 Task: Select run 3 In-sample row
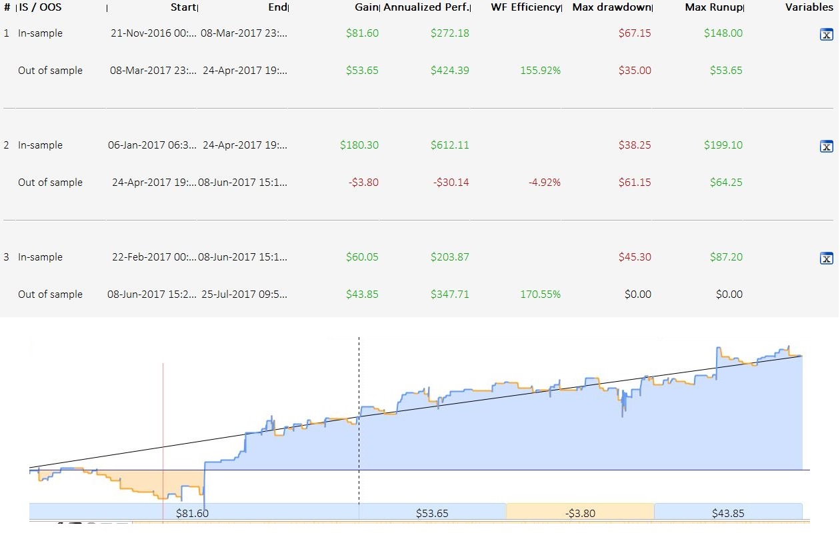tap(419, 257)
